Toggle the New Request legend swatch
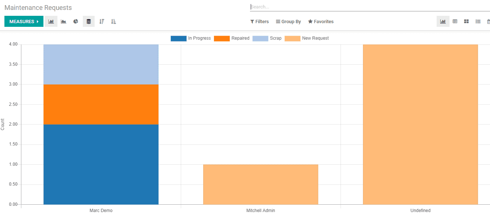 coord(293,38)
